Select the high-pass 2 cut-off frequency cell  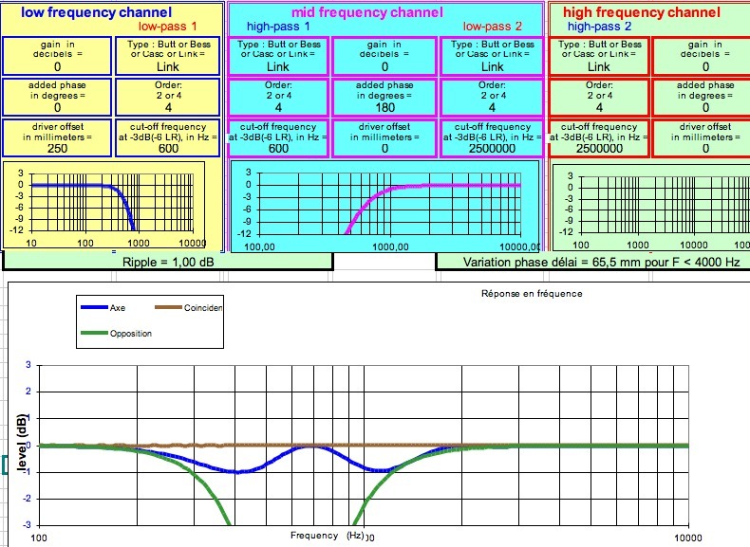(599, 138)
